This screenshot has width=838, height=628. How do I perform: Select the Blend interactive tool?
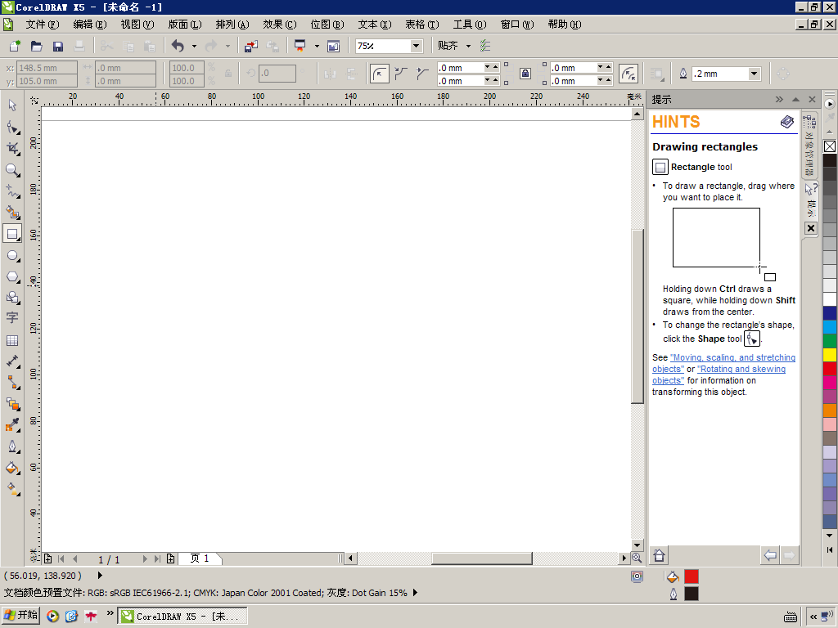[12, 404]
